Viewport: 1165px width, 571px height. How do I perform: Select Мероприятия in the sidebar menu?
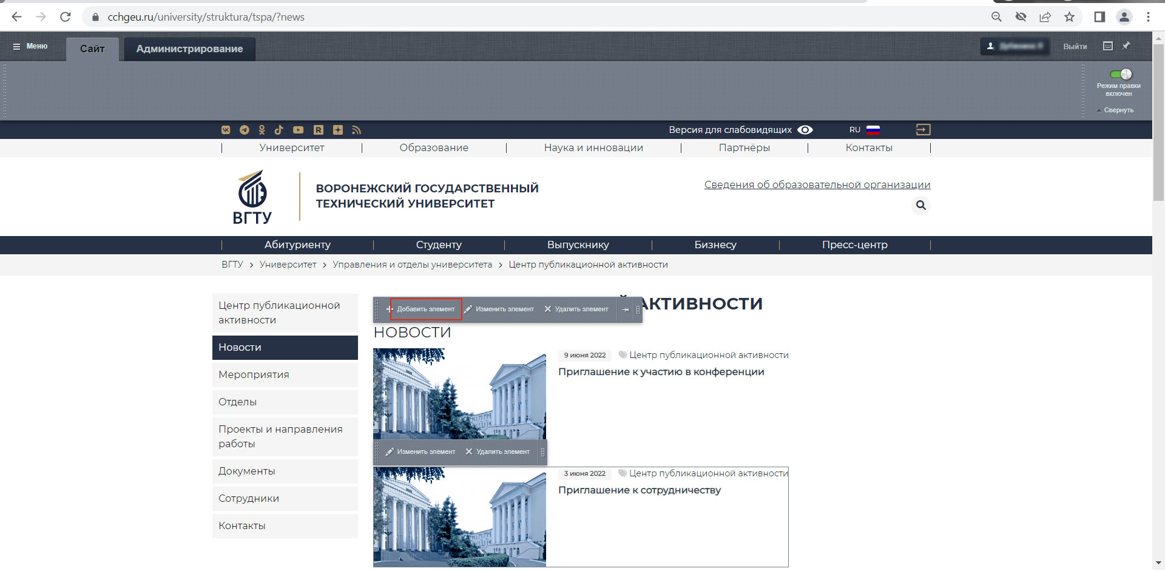pyautogui.click(x=254, y=375)
